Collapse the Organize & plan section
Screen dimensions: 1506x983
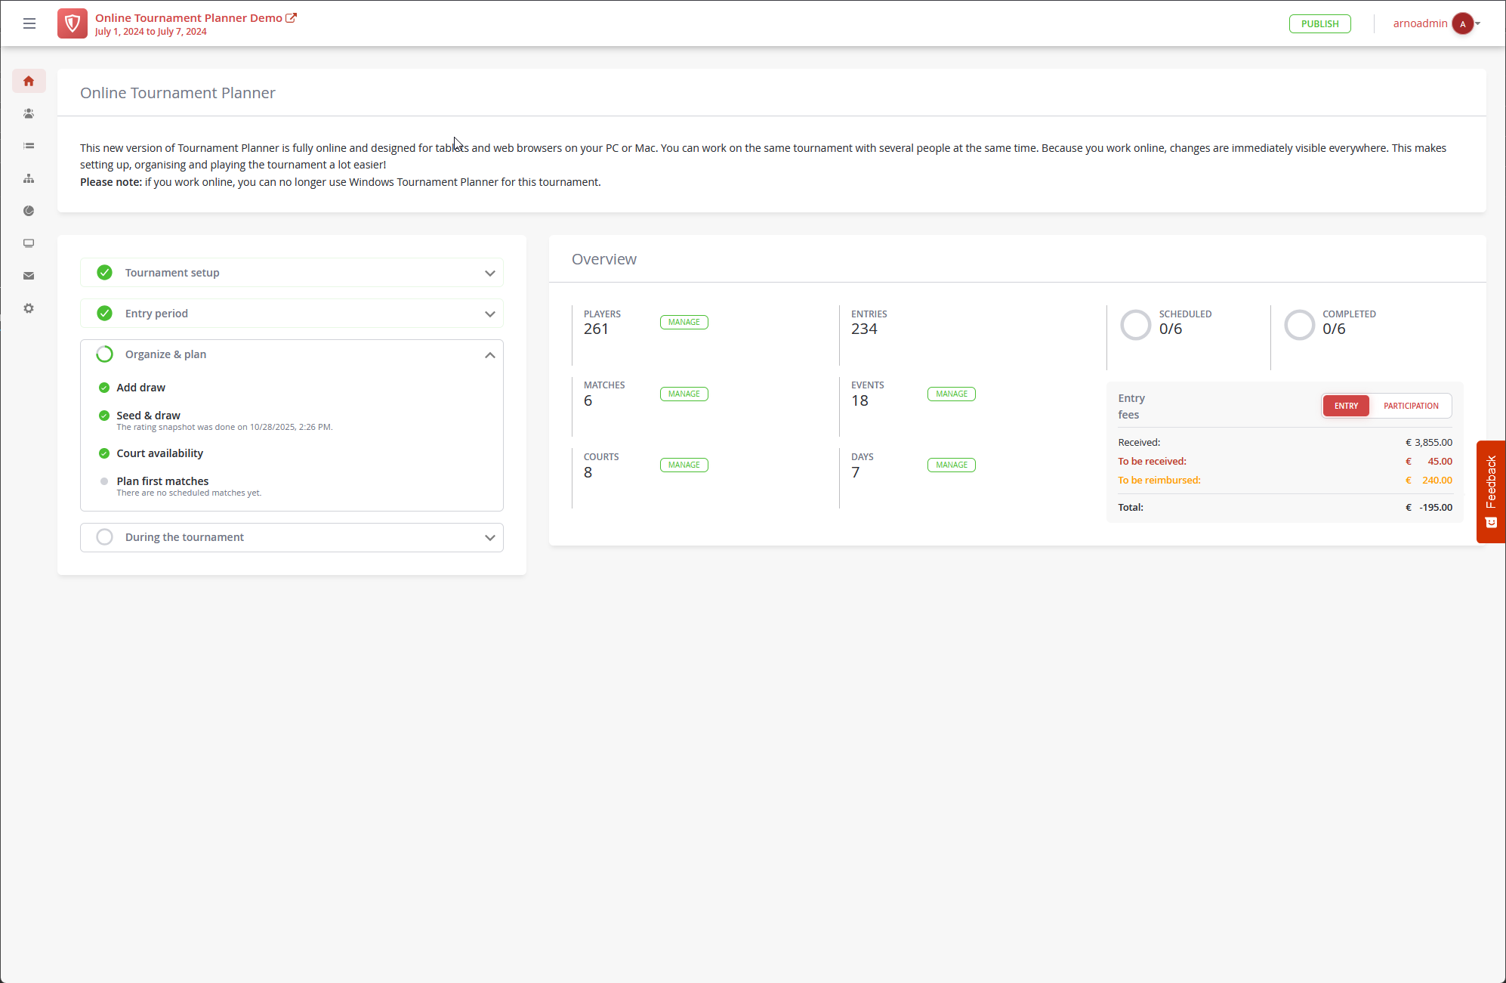(x=489, y=354)
